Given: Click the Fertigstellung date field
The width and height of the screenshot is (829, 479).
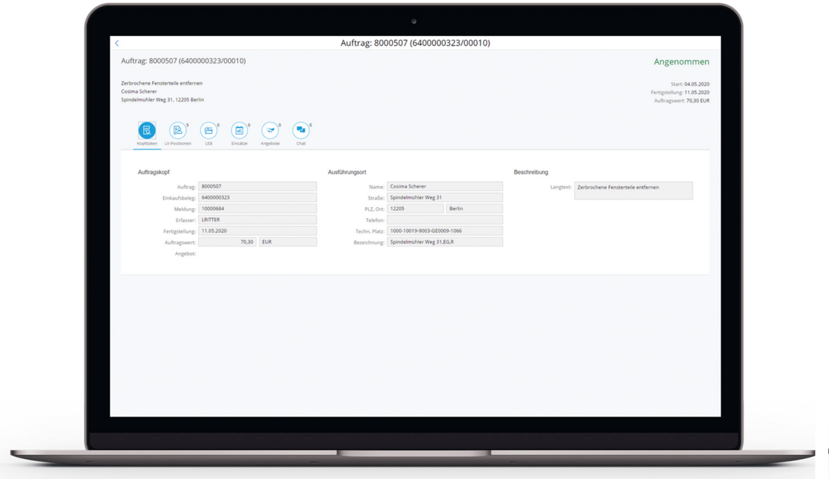Looking at the screenshot, I should (257, 231).
